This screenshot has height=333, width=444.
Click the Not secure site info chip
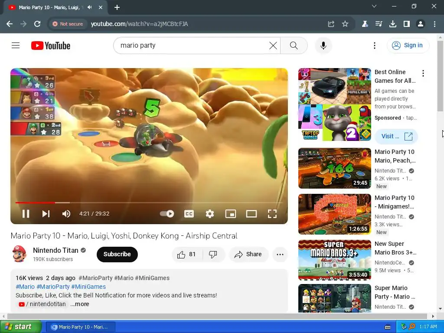pyautogui.click(x=68, y=24)
